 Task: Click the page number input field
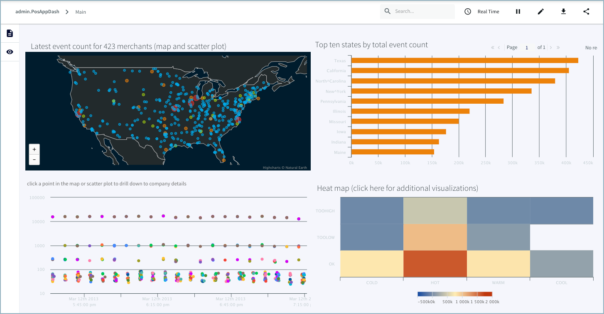click(527, 47)
